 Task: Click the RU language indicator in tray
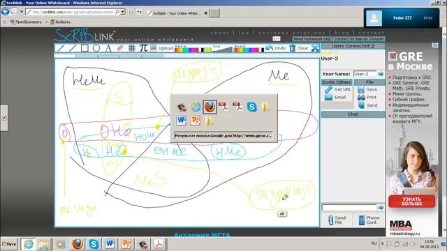coord(374,243)
